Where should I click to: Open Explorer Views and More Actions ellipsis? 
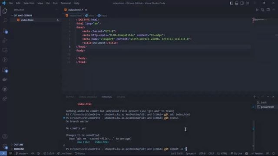[x=57, y=10]
